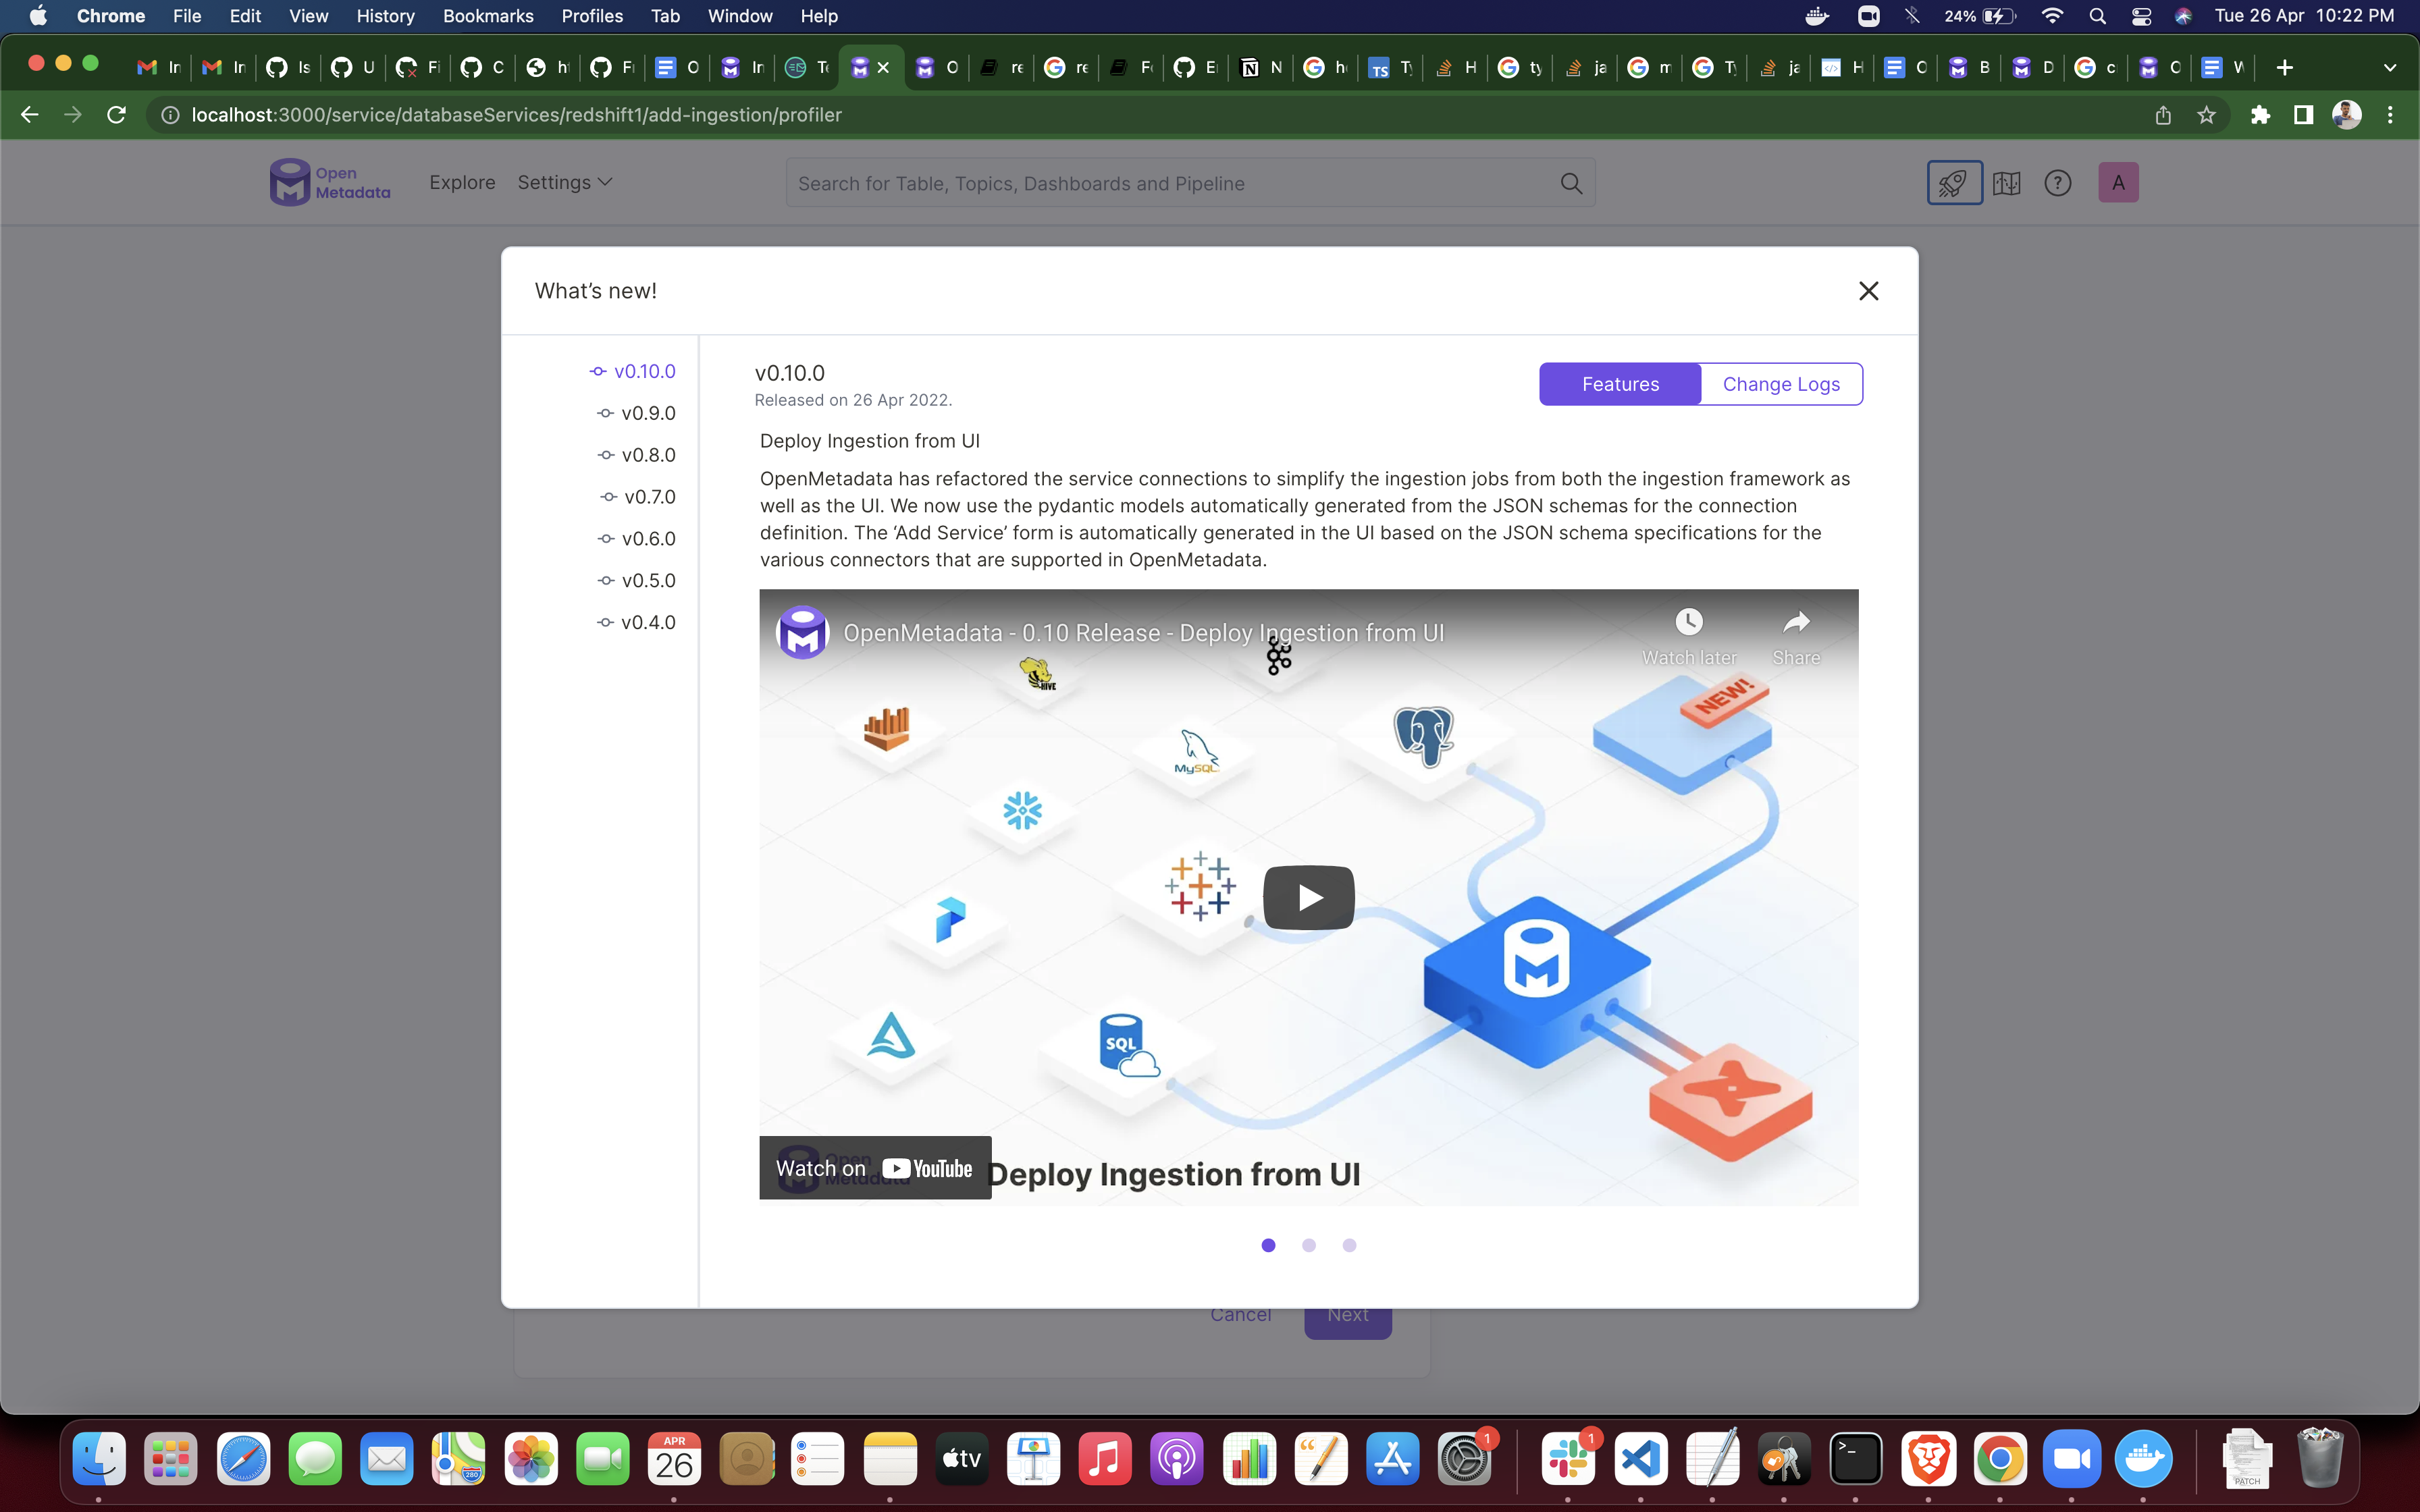Play the Deploy Ingestion video
Viewport: 2420px width, 1512px height.
(1308, 897)
